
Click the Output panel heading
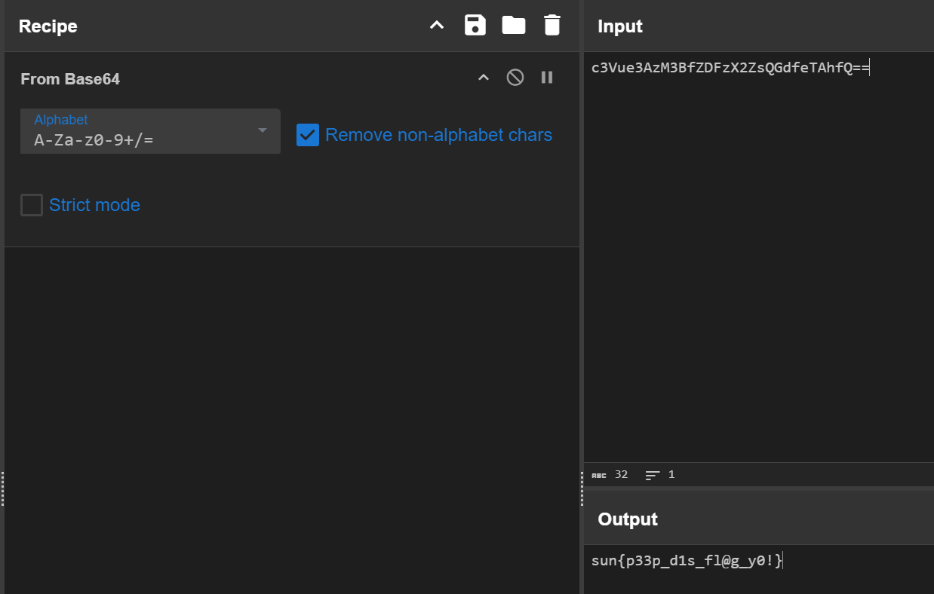point(628,519)
